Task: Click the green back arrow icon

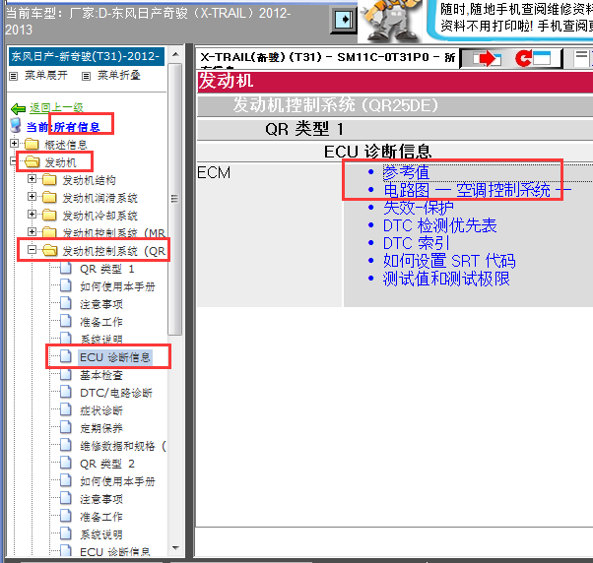Action: 18,109
